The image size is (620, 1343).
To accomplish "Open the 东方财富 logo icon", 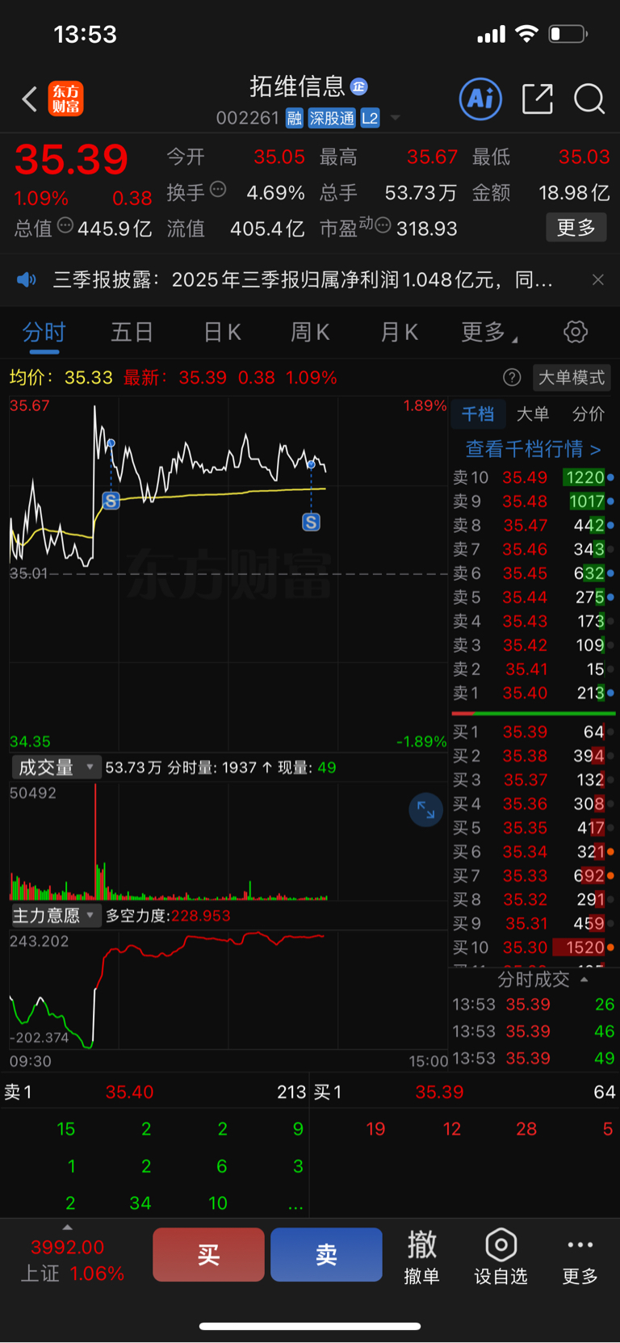I will [66, 99].
